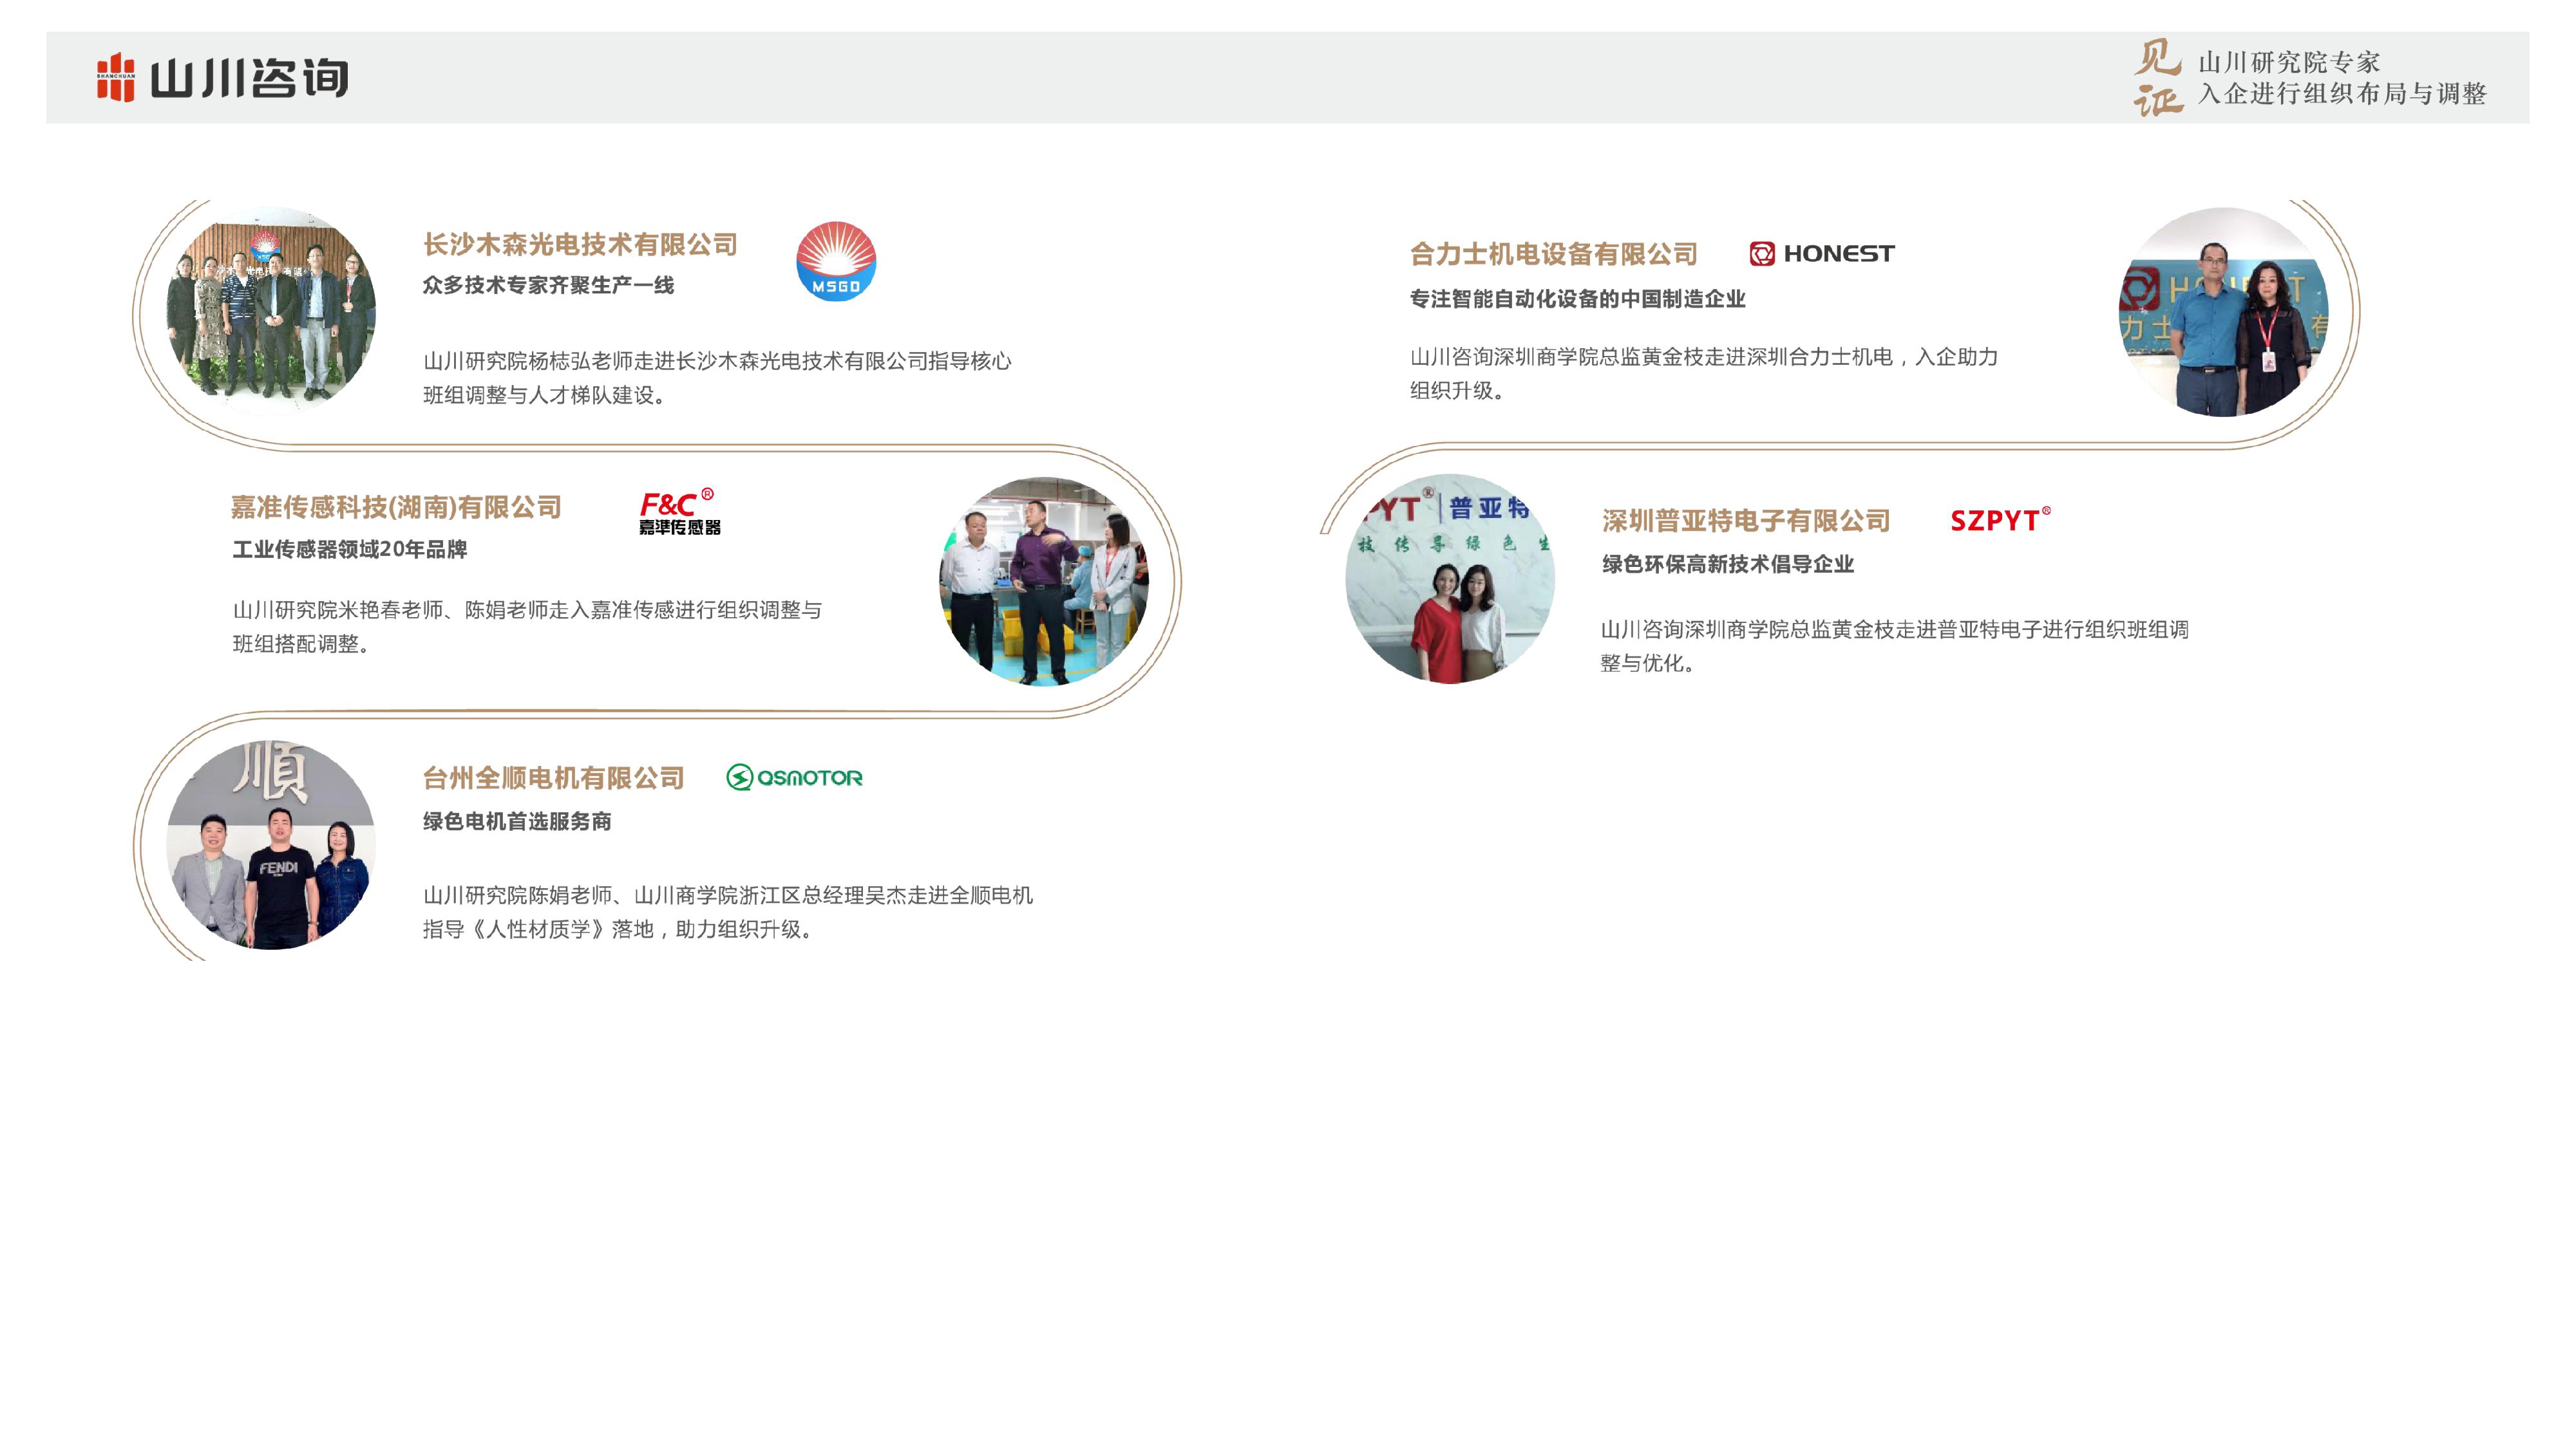Click heading 长沙木森光电技术有限公司
The width and height of the screenshot is (2576, 1448).
click(x=580, y=244)
